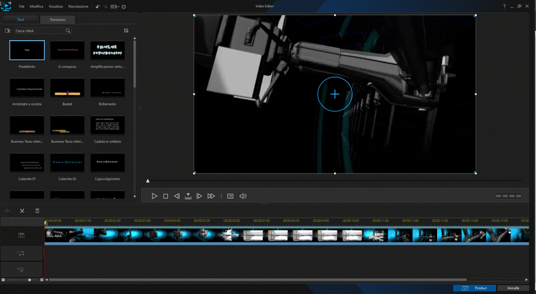Mute audio with the speaker icon
536x294 pixels.
pos(243,196)
